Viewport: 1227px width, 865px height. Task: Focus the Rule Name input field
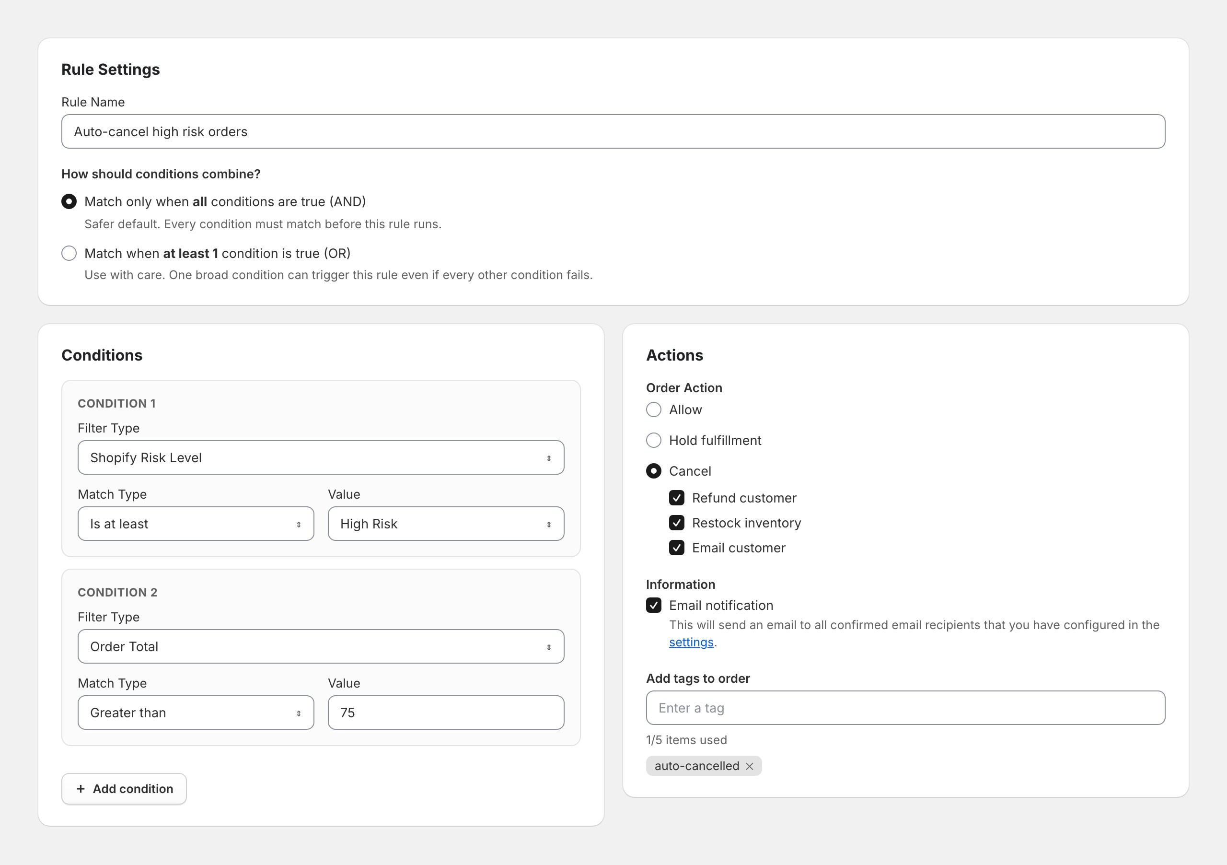(613, 131)
